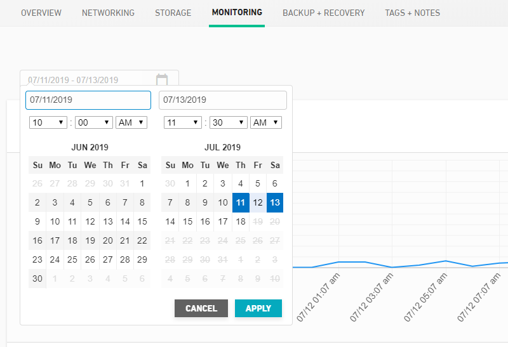Switch to the Overview tab
Screen dimensions: 508x347
pos(41,13)
